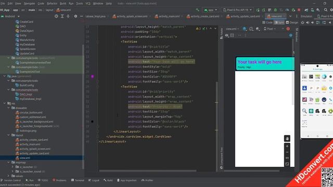Click the zoom to fit icon in preview
Image resolution: width=333 pixels, height=187 pixels.
coord(287,164)
